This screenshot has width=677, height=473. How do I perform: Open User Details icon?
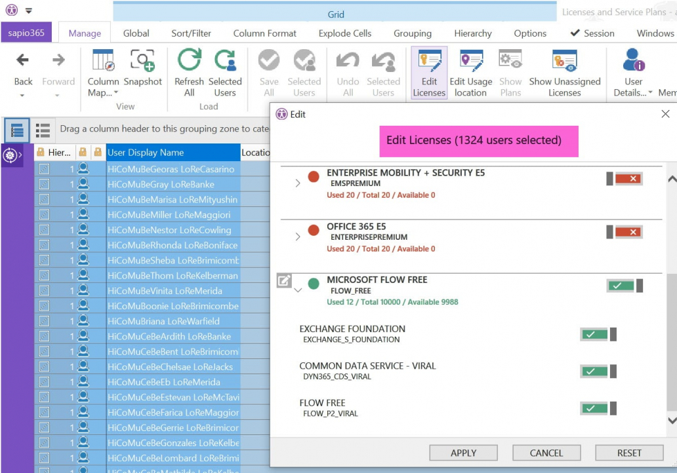[634, 60]
